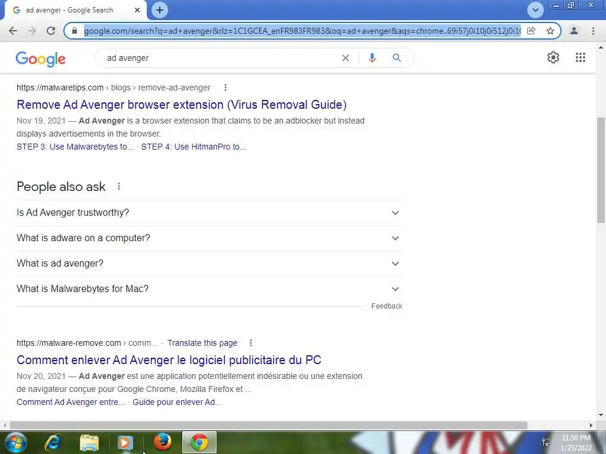606x454 pixels.
Task: Click in the 'ad avenger' search field
Action: [220, 58]
